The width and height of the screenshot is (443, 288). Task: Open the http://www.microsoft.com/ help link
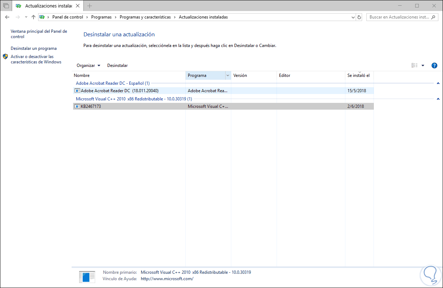coord(167,279)
